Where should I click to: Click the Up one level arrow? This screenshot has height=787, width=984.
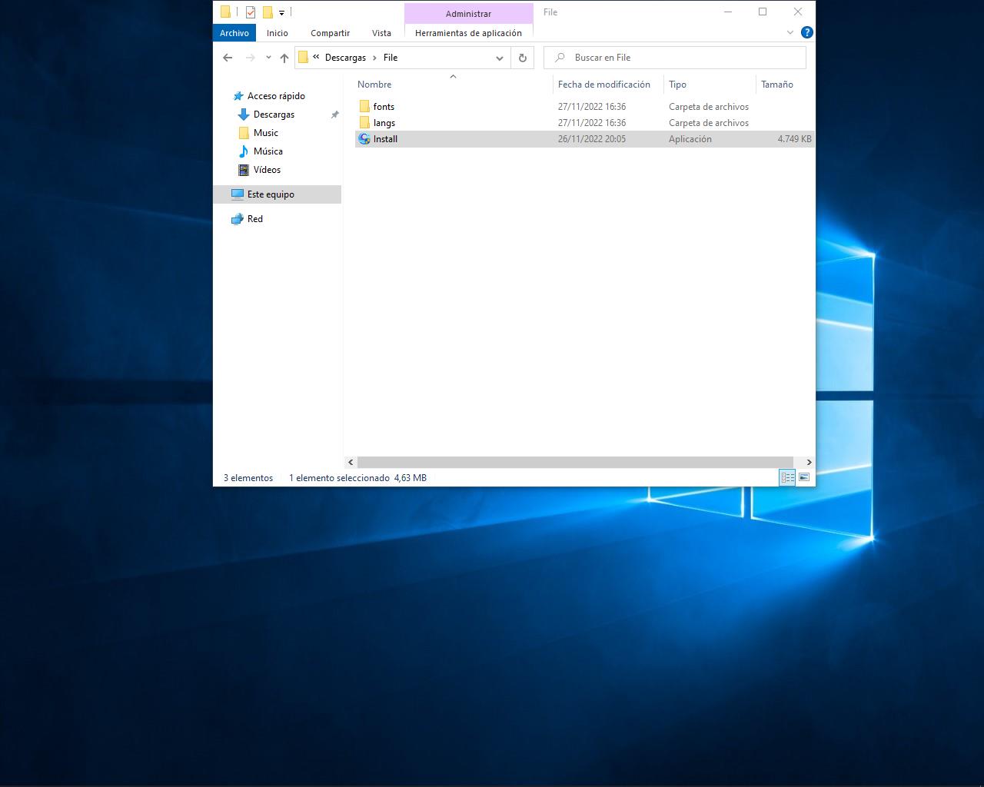[x=284, y=58]
